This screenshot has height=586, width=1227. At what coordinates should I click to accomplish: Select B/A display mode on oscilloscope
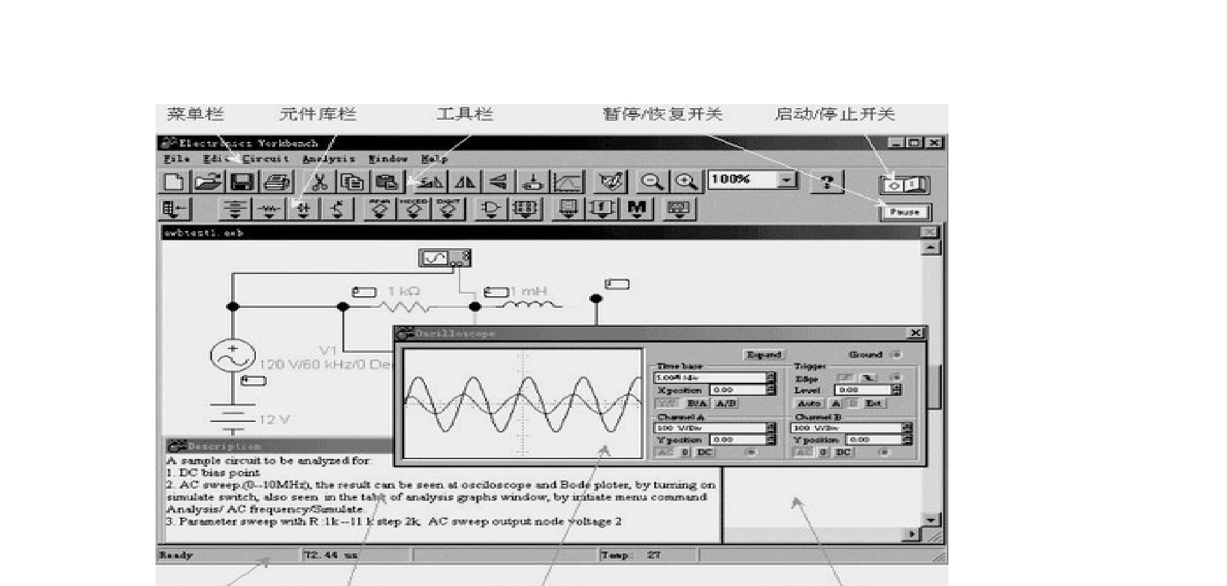(x=696, y=404)
